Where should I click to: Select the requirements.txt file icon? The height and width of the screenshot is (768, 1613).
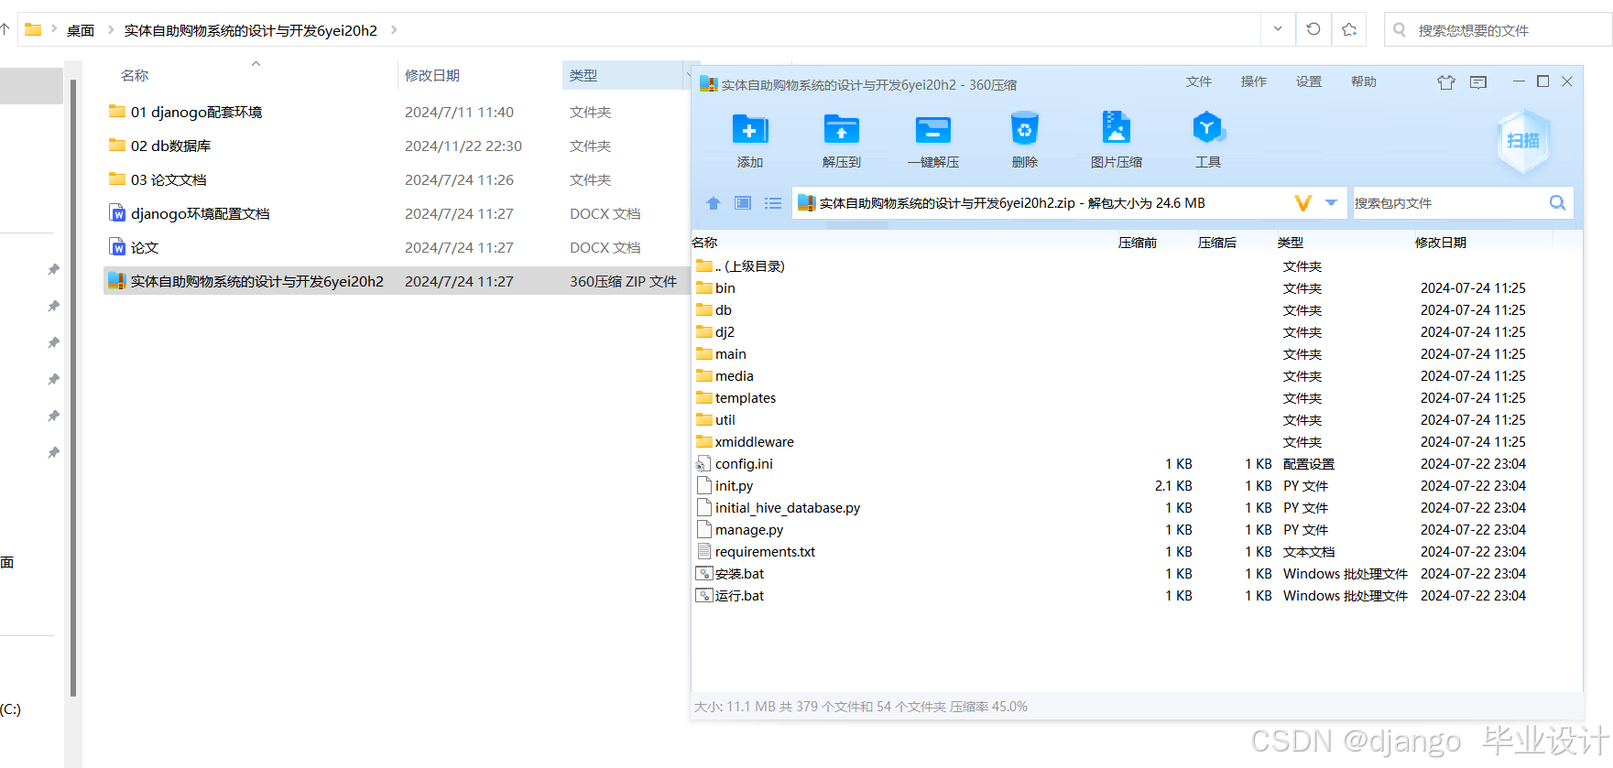[703, 552]
